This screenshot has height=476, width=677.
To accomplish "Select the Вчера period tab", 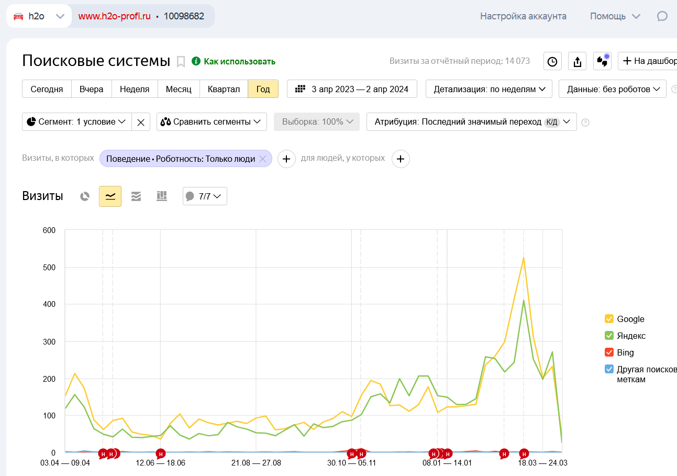I will [x=92, y=89].
